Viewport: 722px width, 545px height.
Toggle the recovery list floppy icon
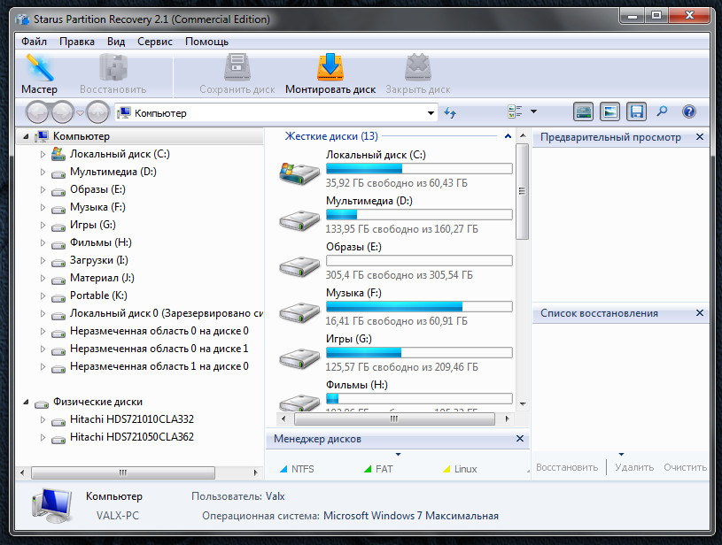click(636, 111)
